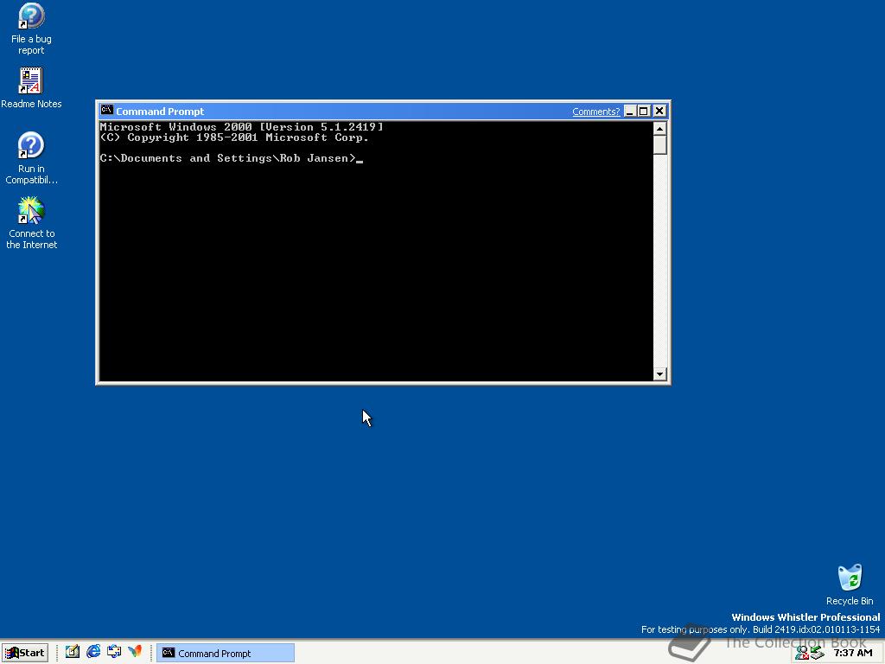Screen dimensions: 885x664
Task: Click the Comments? link in title bar
Action: pos(595,112)
